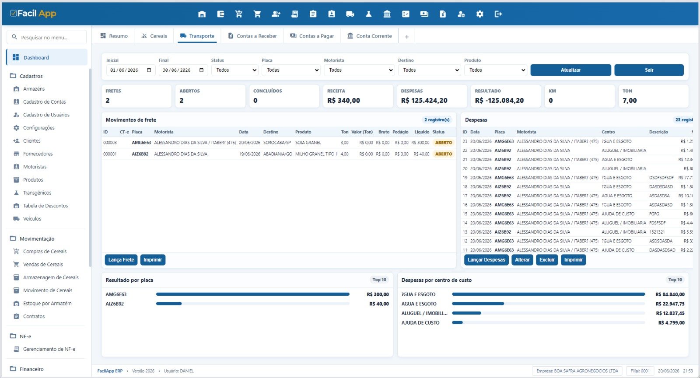Switch to the Resumo tab
700x378 pixels.
point(114,36)
